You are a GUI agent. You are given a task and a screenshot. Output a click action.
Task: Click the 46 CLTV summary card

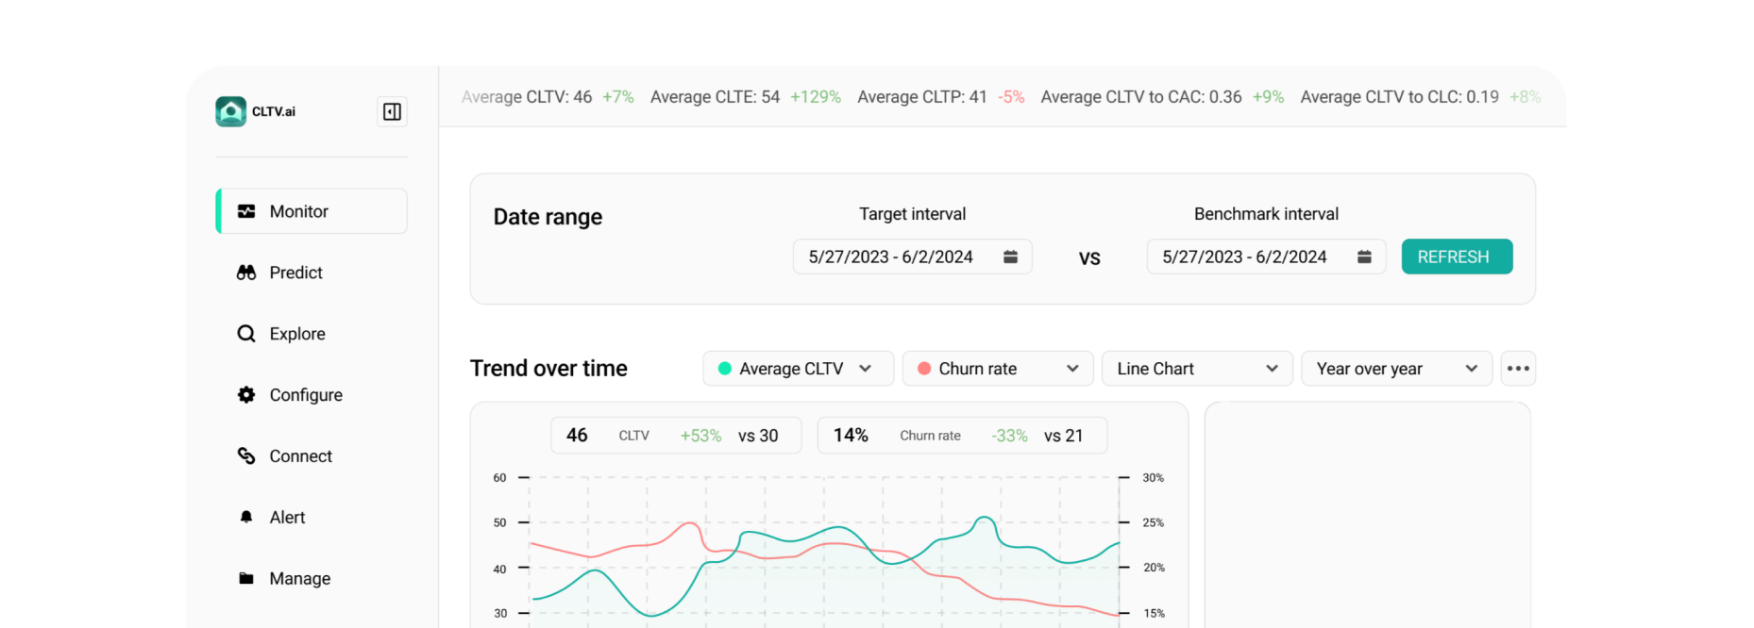[676, 436]
